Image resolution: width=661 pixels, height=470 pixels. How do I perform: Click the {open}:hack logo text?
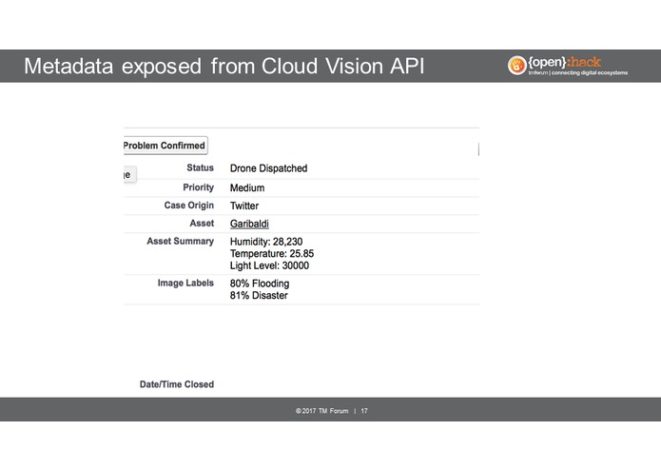(x=564, y=63)
